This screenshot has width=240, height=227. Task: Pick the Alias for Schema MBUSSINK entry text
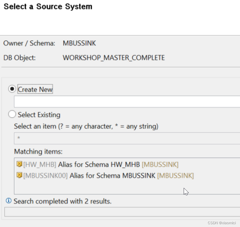tap(112, 176)
